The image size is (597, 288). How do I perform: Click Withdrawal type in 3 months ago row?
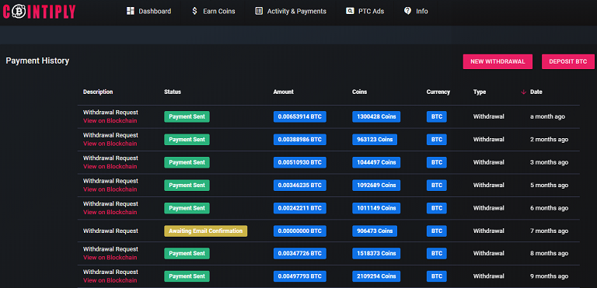488,162
